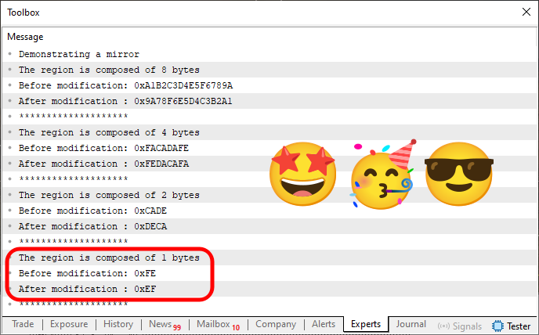Select 'The region is composed of 2 bytes' row
The width and height of the screenshot is (539, 335).
tap(269, 195)
